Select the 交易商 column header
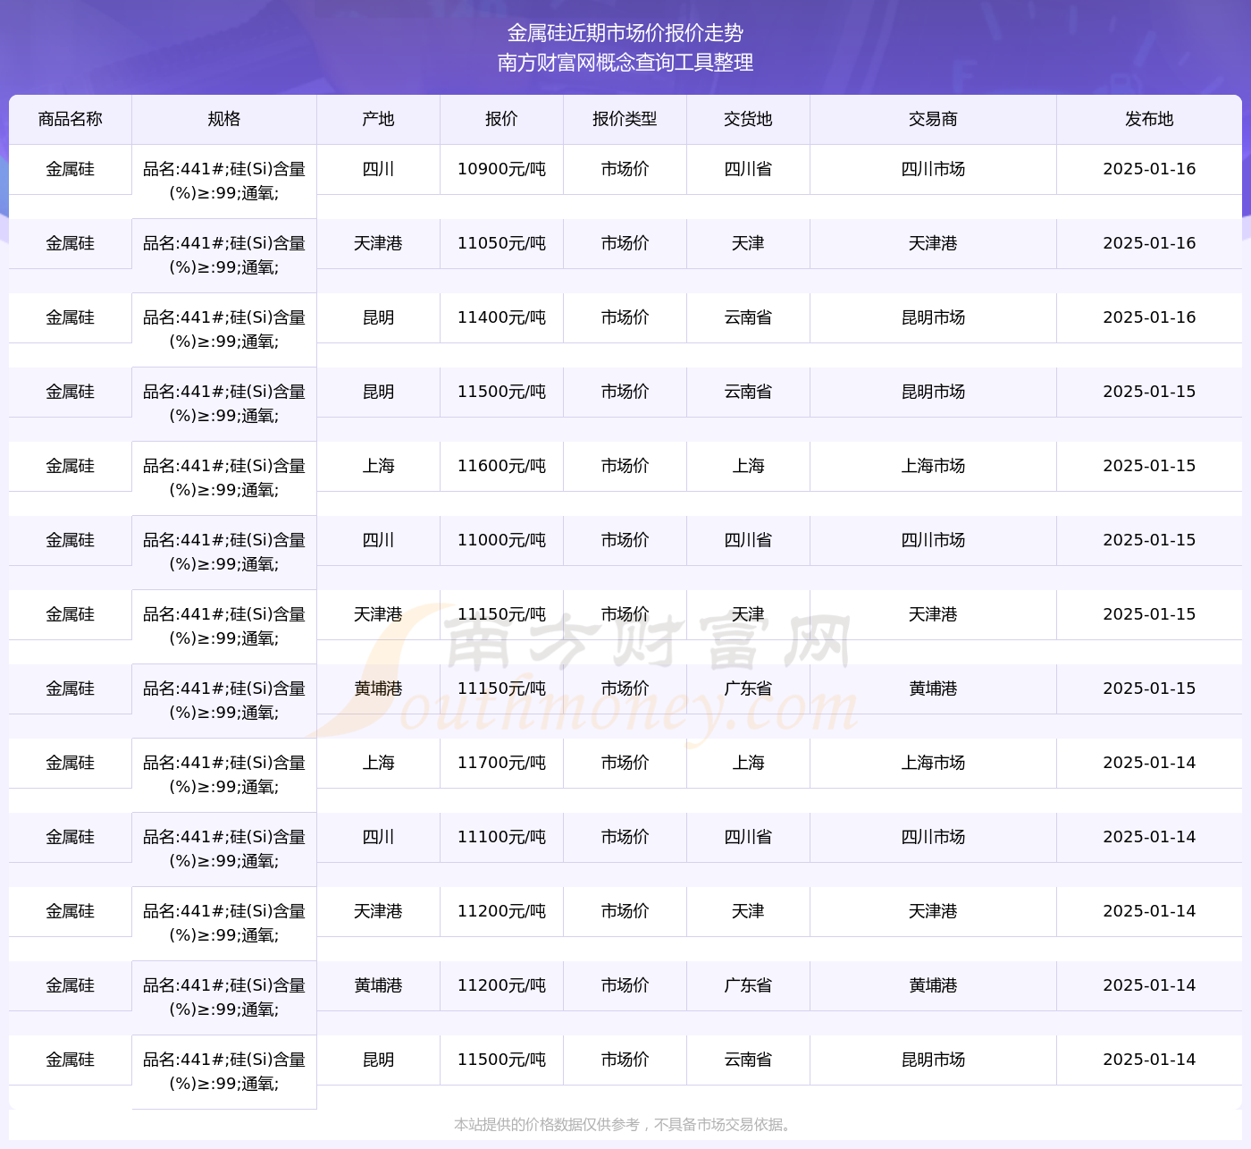The width and height of the screenshot is (1251, 1149). click(x=934, y=119)
